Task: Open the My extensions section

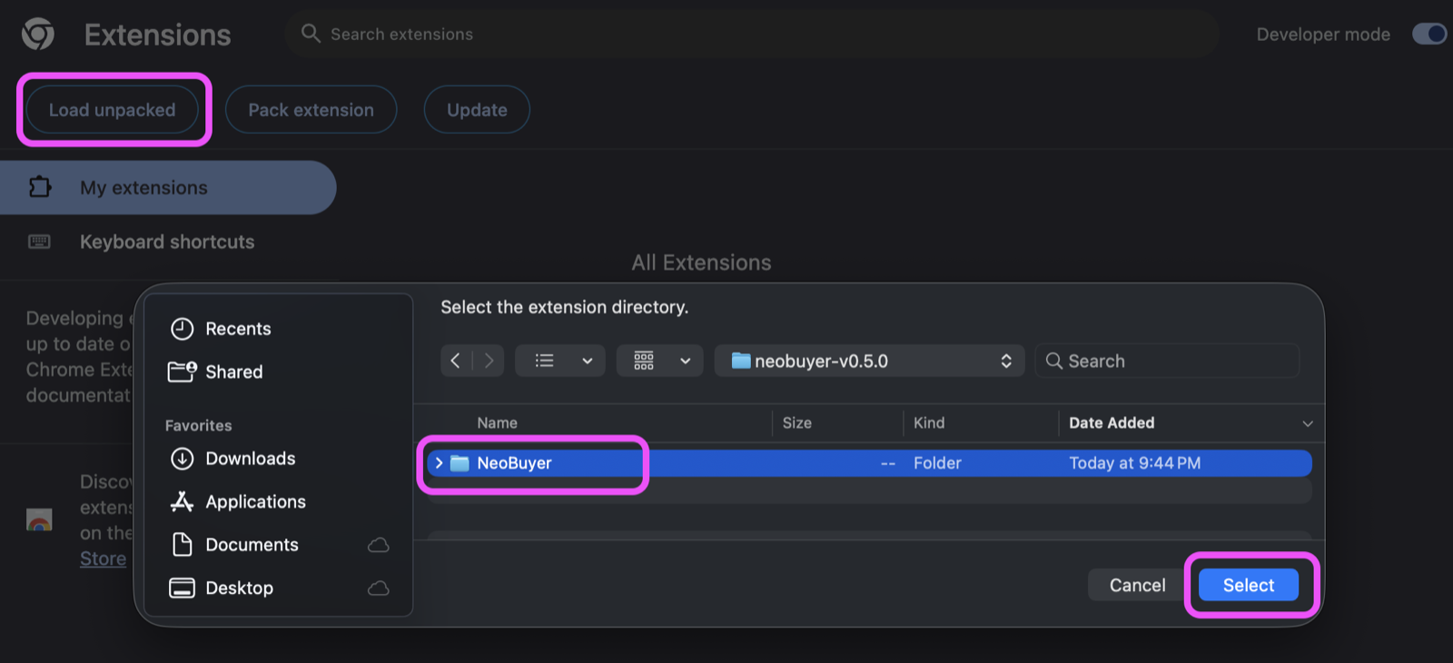Action: point(168,188)
